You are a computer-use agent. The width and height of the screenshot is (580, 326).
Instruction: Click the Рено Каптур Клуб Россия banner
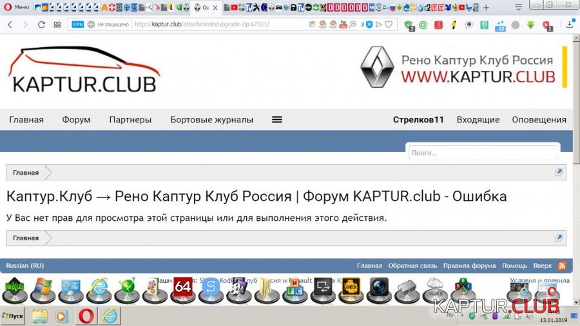(463, 67)
